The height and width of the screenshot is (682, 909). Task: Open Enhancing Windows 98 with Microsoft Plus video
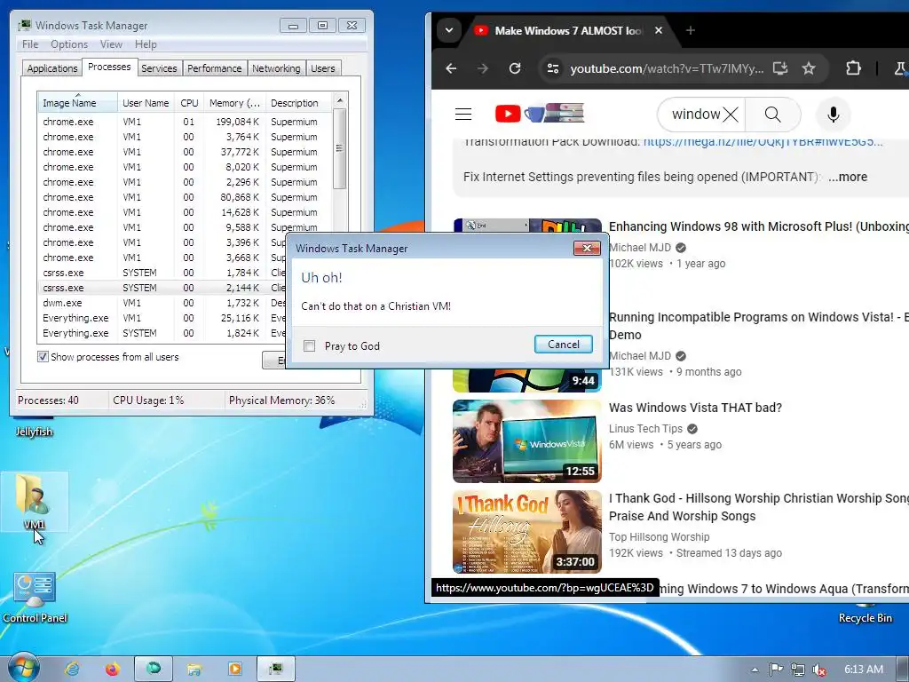point(758,226)
